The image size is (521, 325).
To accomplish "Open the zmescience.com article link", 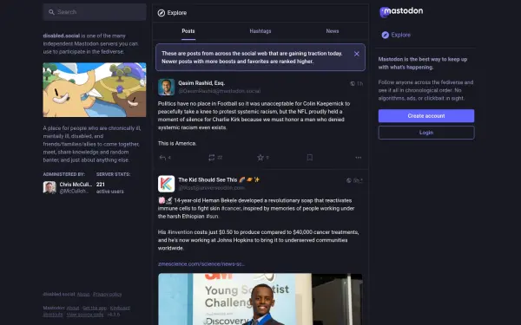I will 201,264.
